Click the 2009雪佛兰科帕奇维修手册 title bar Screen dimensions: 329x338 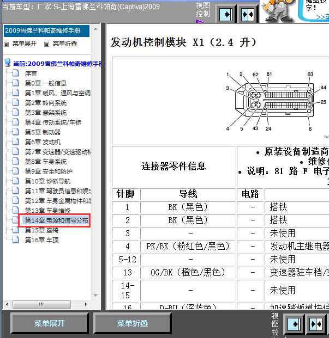(46, 31)
